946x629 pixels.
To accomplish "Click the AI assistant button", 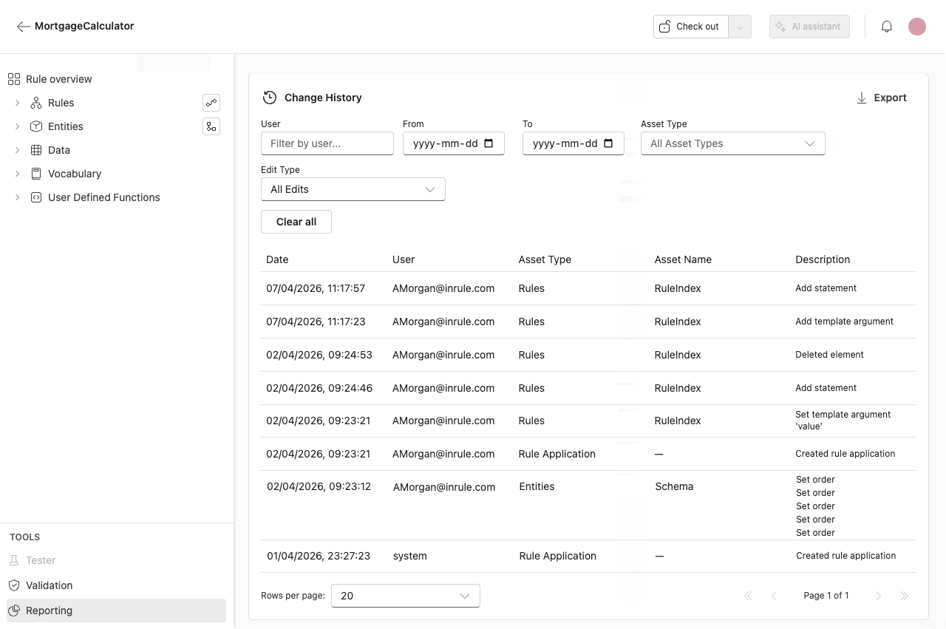I will [809, 27].
